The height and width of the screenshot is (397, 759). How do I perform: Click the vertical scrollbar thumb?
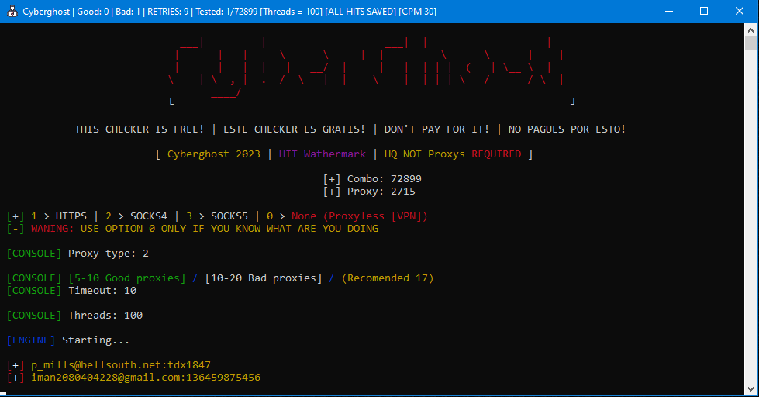(750, 43)
